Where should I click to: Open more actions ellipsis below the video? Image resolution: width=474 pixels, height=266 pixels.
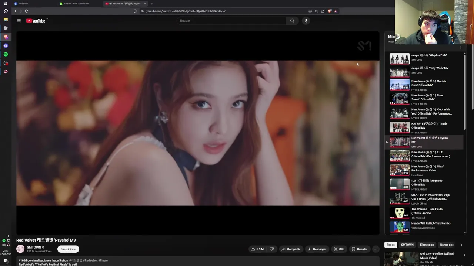(x=376, y=249)
